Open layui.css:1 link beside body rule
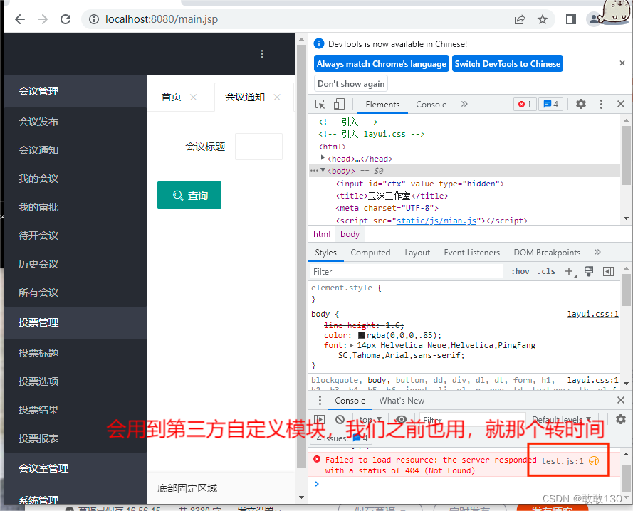 (x=592, y=314)
